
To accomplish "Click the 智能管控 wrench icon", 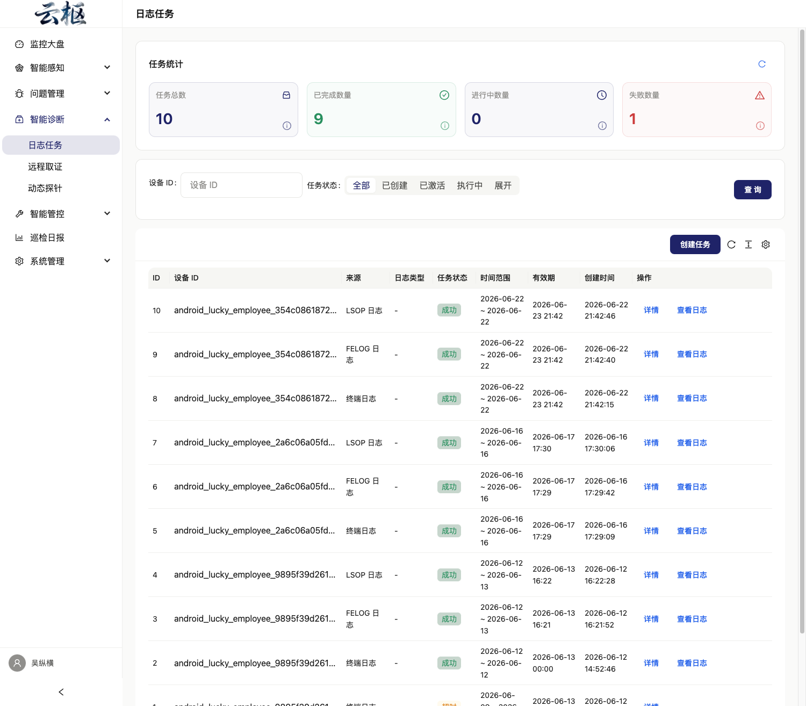I will coord(19,214).
